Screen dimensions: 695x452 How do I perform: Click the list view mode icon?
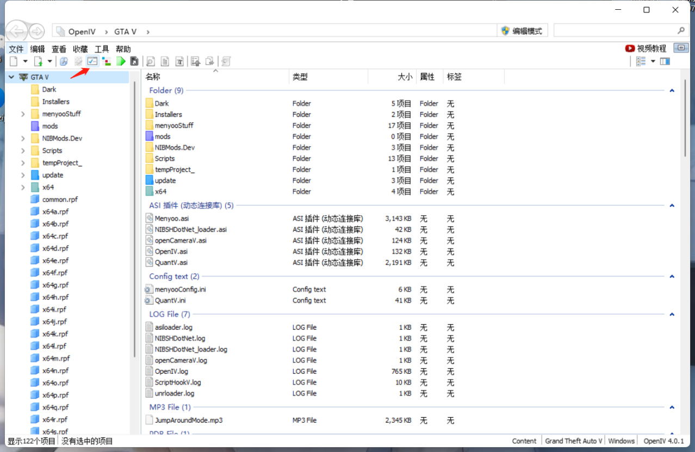point(641,61)
